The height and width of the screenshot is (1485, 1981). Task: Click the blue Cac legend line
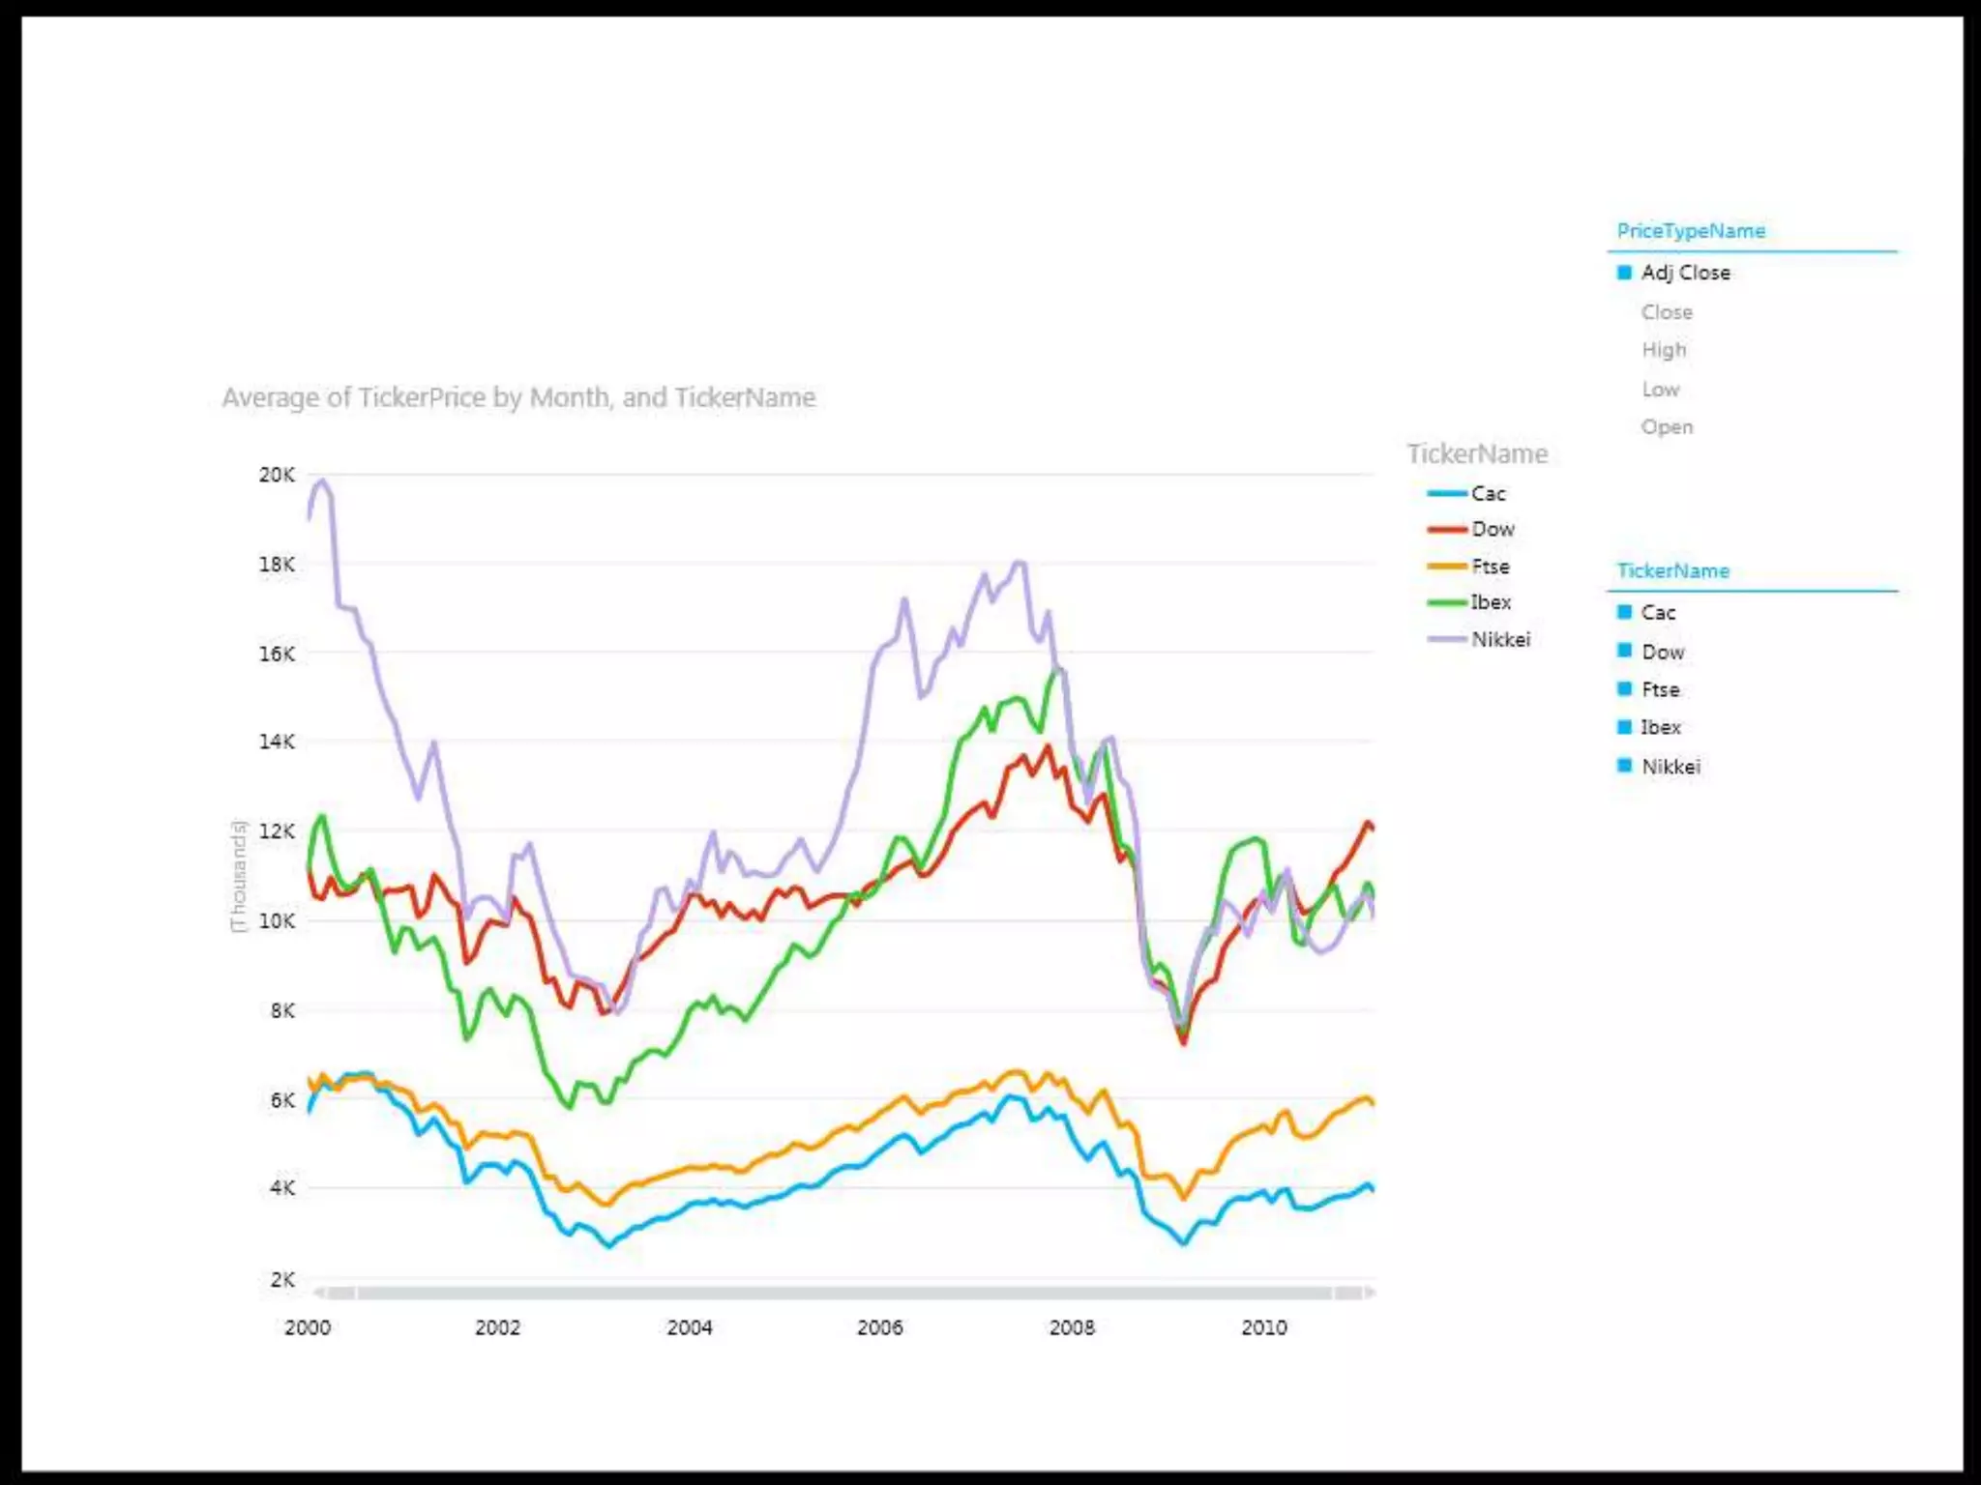1448,494
